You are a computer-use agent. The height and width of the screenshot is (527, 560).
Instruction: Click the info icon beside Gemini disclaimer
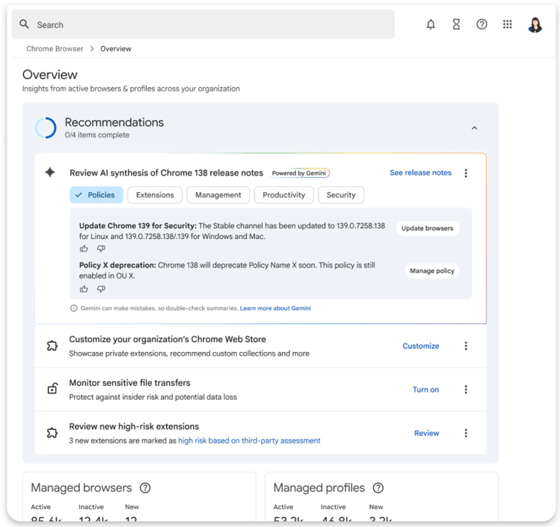point(73,308)
